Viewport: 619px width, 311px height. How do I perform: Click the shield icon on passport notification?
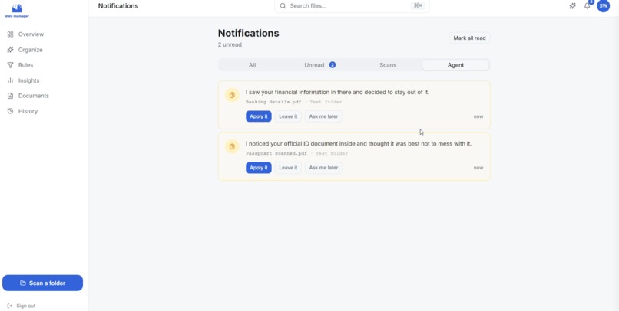click(232, 146)
